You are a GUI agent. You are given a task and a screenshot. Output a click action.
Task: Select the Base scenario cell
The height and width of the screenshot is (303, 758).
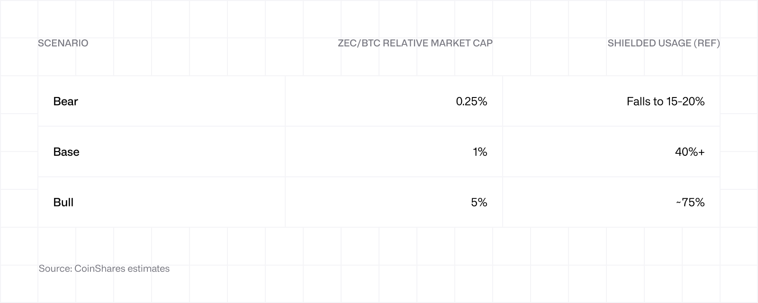pyautogui.click(x=162, y=151)
